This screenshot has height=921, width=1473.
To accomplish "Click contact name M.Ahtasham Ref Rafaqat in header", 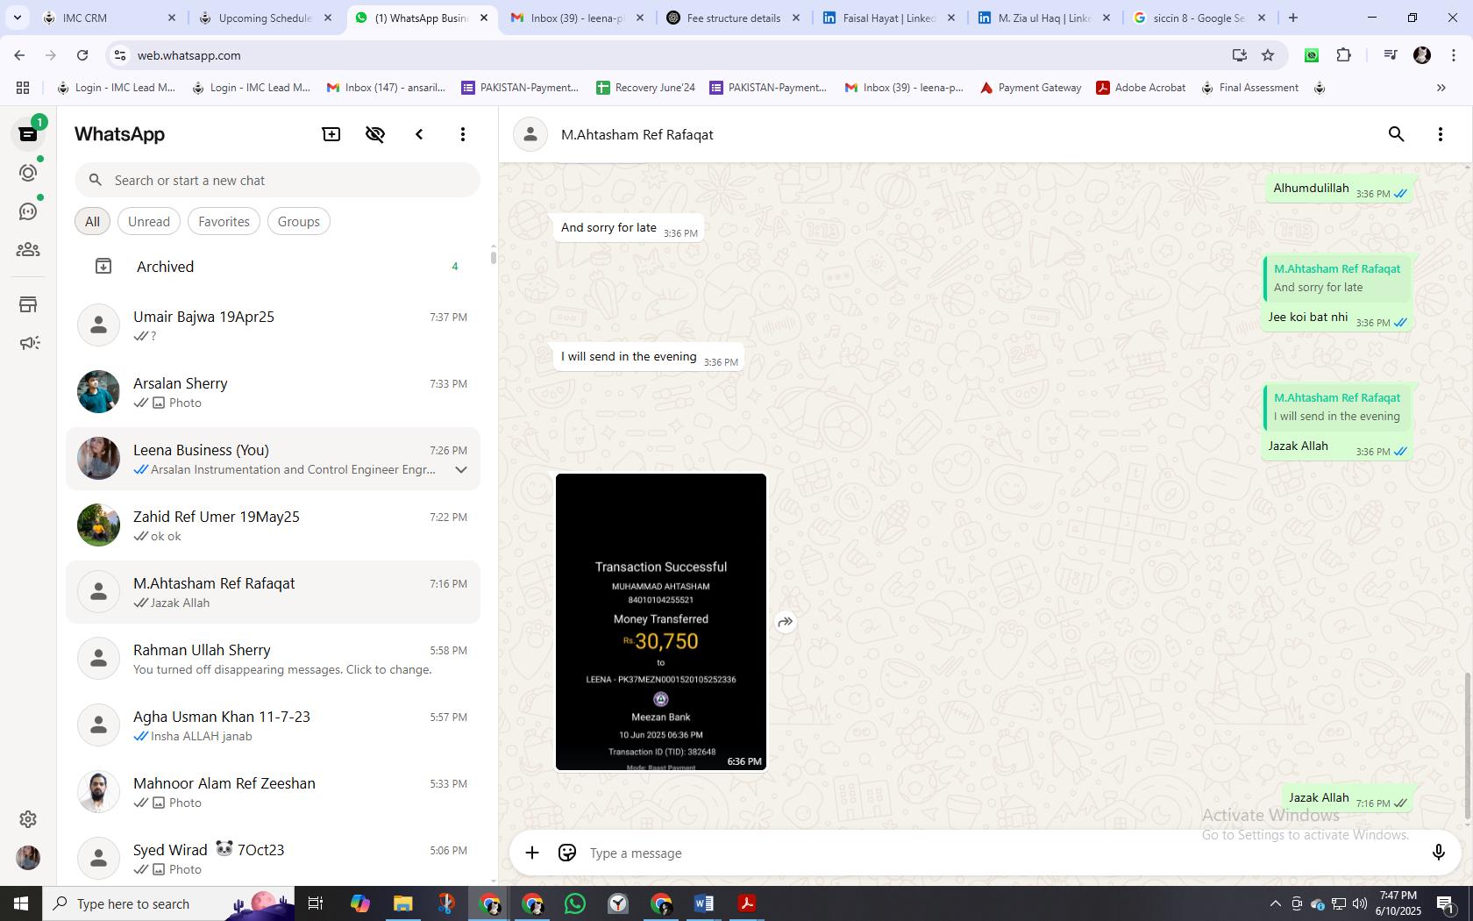I will pos(637,134).
